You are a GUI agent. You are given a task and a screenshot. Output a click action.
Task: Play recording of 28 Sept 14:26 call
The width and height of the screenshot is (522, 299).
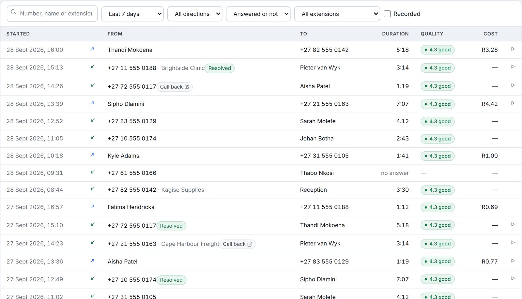[513, 85]
